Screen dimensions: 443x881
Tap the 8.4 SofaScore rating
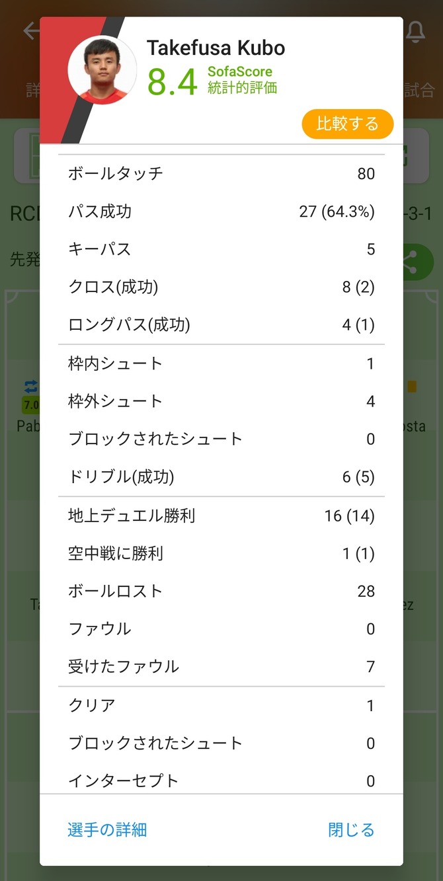point(173,83)
